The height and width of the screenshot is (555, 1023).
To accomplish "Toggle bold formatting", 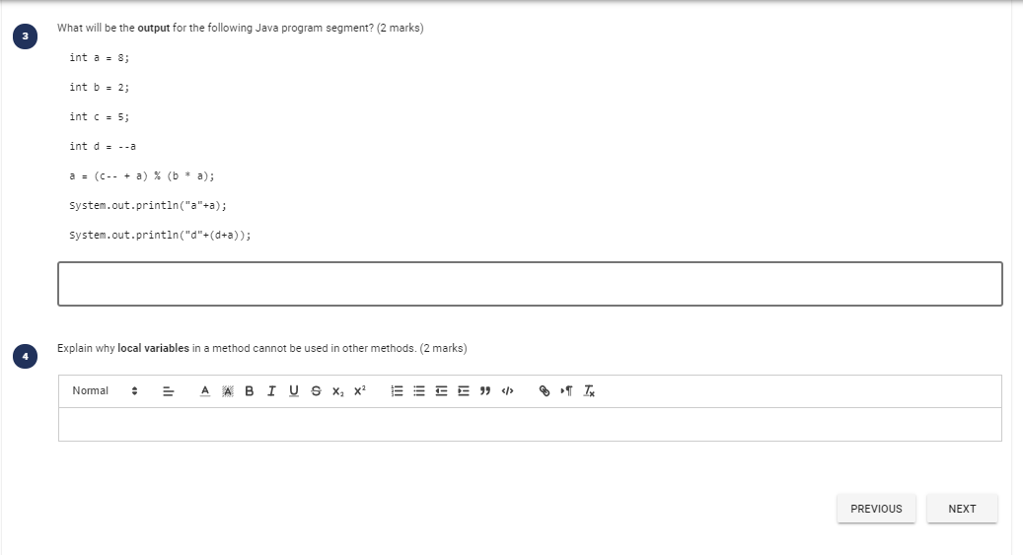I will pos(250,391).
